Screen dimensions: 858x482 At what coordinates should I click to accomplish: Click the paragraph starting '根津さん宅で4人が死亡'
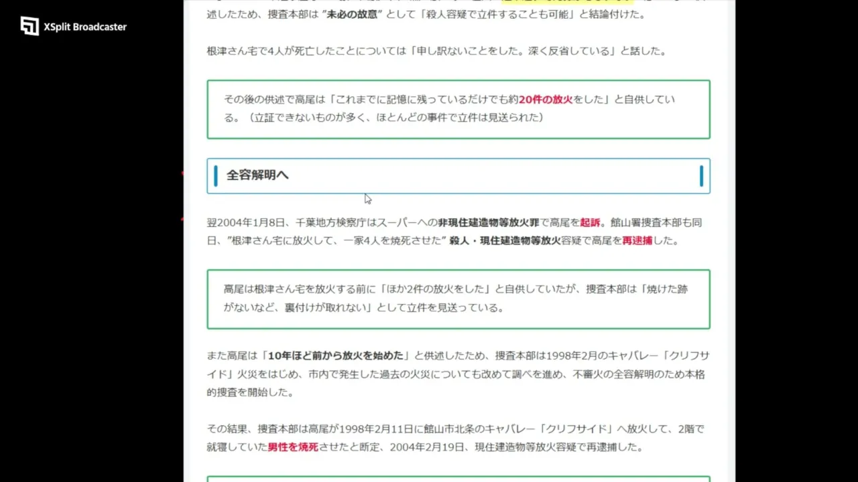(436, 51)
